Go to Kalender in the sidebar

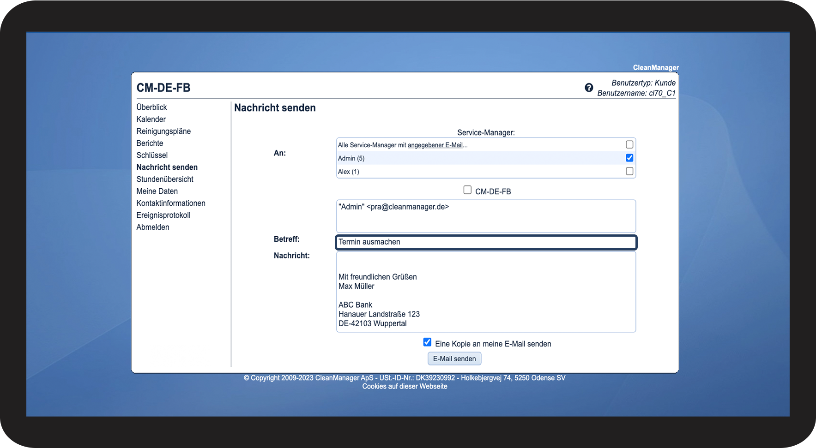151,119
